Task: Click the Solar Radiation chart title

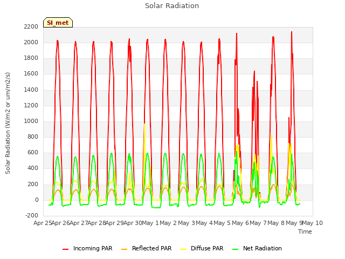Action: (172, 6)
